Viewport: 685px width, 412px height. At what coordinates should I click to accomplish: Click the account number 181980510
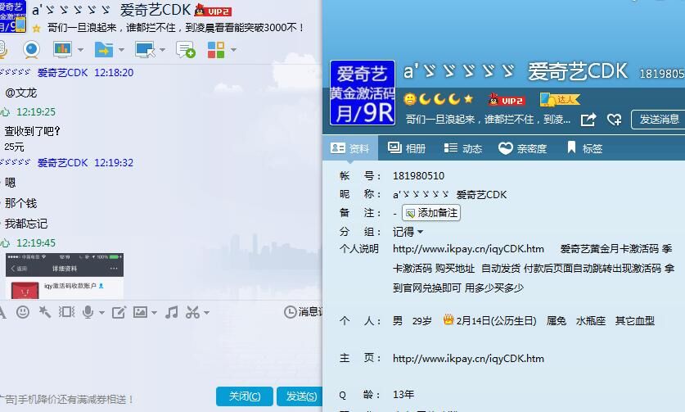coord(418,176)
